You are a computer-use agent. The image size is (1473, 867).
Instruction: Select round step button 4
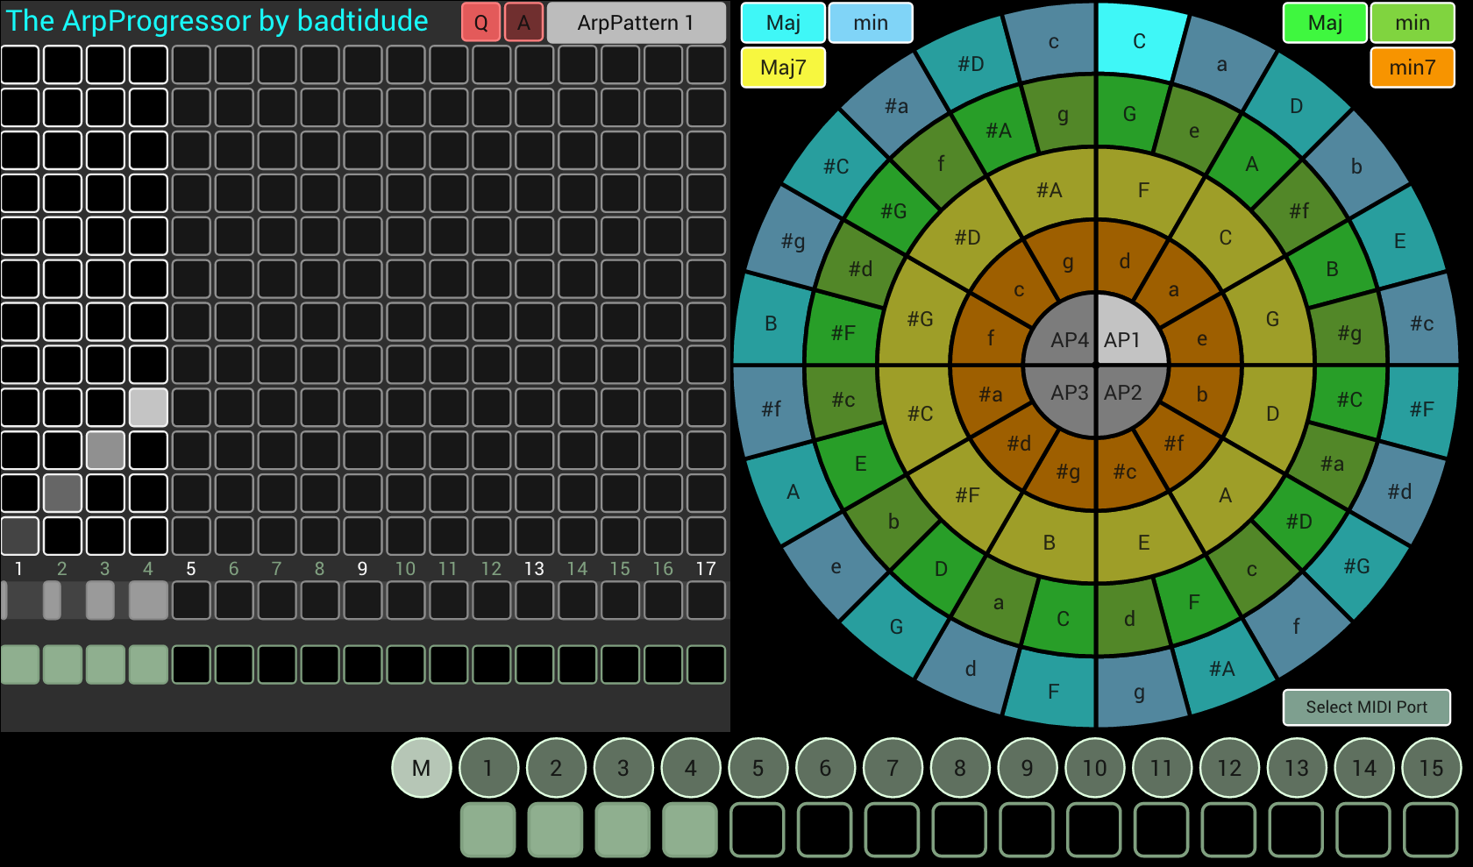[690, 768]
